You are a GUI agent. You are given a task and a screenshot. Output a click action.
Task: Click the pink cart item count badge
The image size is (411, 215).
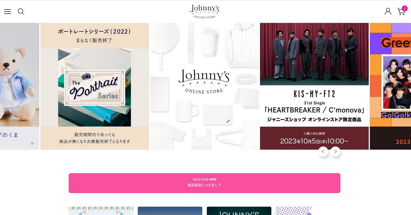(x=404, y=8)
